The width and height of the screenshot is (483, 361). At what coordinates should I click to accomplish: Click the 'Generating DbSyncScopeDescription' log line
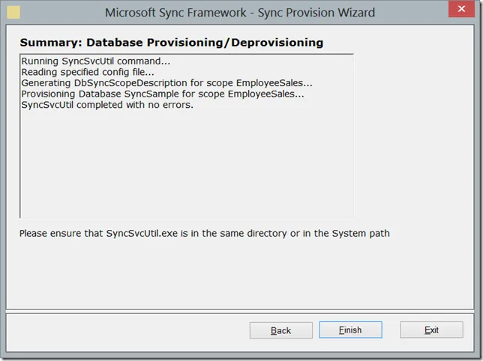tap(166, 83)
